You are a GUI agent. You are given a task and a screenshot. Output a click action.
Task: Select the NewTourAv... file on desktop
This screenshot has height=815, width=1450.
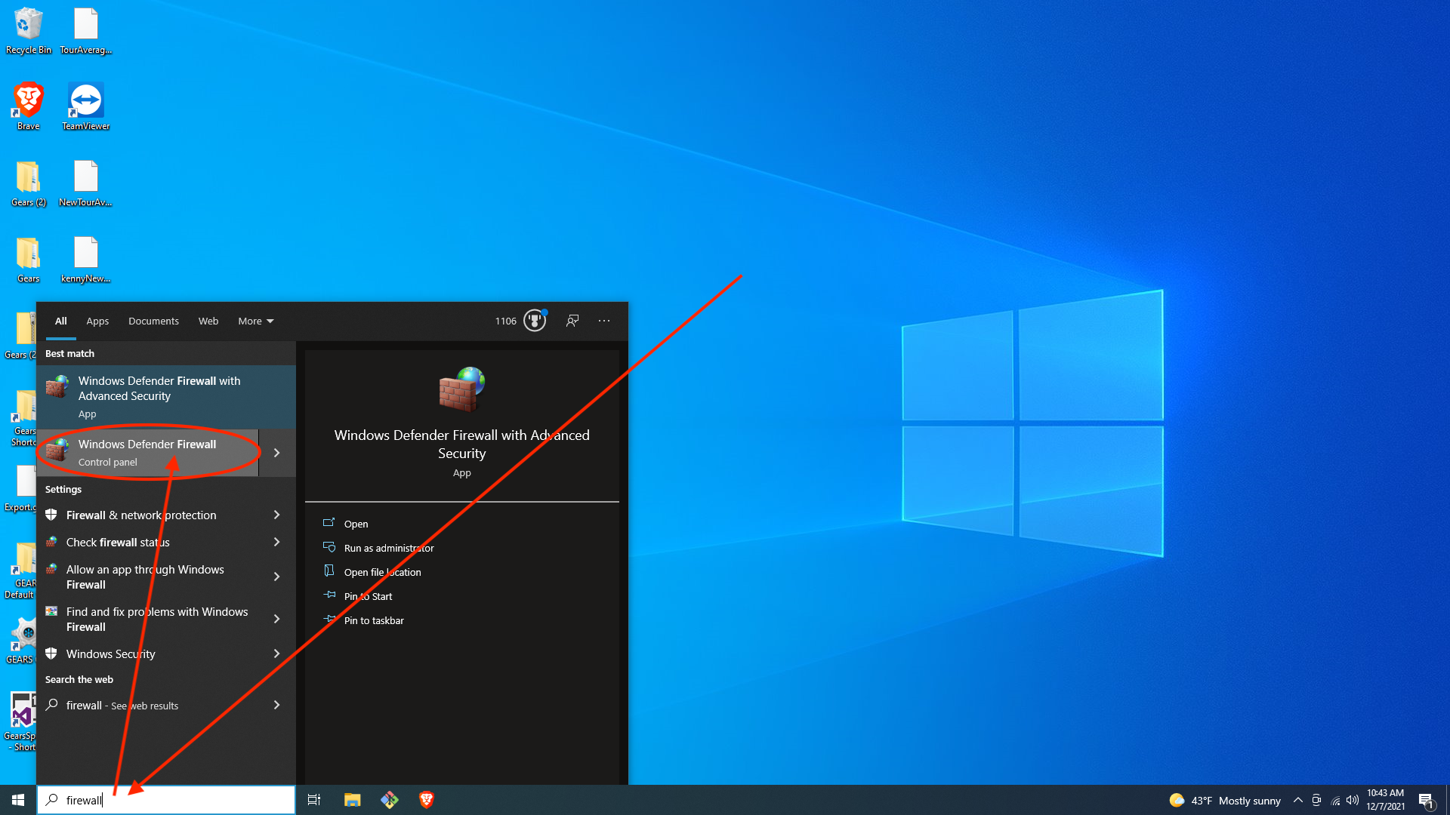(85, 183)
